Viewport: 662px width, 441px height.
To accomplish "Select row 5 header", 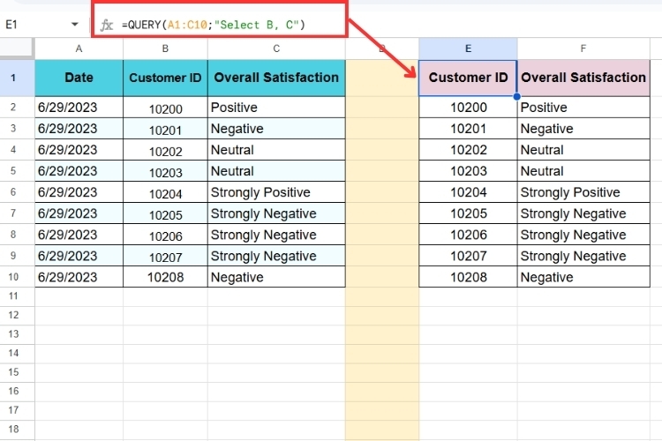I will (x=13, y=171).
